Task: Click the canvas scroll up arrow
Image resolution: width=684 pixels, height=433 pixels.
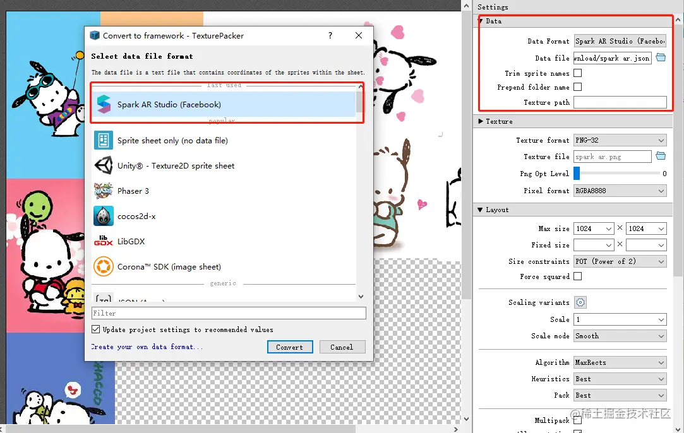Action: click(466, 6)
